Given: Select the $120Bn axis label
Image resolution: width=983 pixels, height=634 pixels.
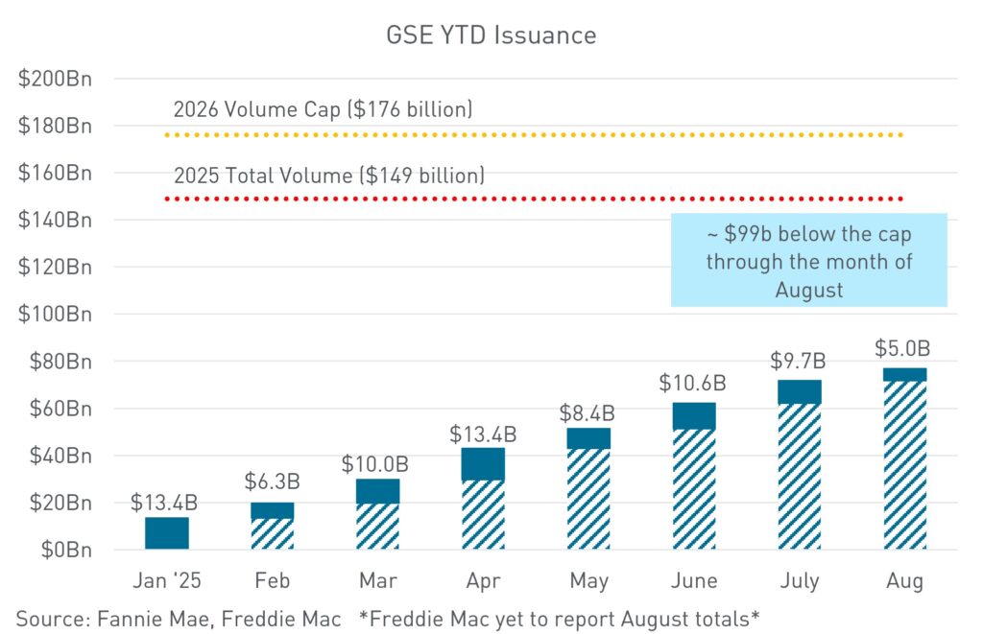Looking at the screenshot, I should [x=55, y=268].
